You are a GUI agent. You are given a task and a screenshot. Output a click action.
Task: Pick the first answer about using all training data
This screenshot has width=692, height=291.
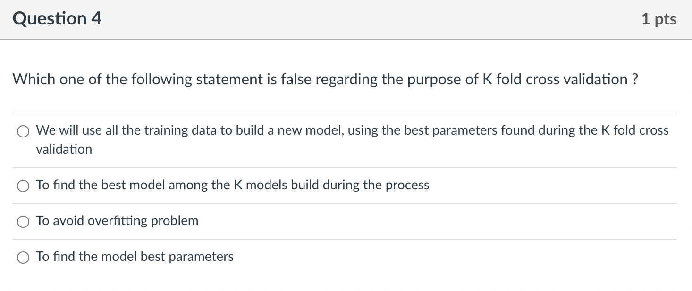click(22, 131)
